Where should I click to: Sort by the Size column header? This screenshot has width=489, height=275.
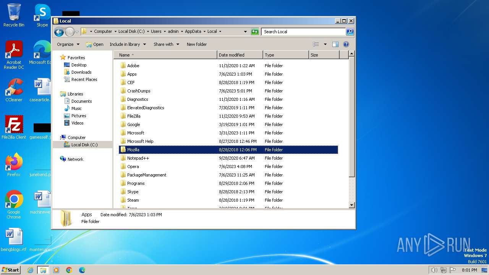(x=324, y=55)
